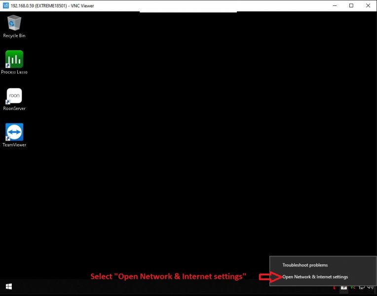Click the "Recycle Bin" text label
The image size is (377, 296).
[x=14, y=36]
